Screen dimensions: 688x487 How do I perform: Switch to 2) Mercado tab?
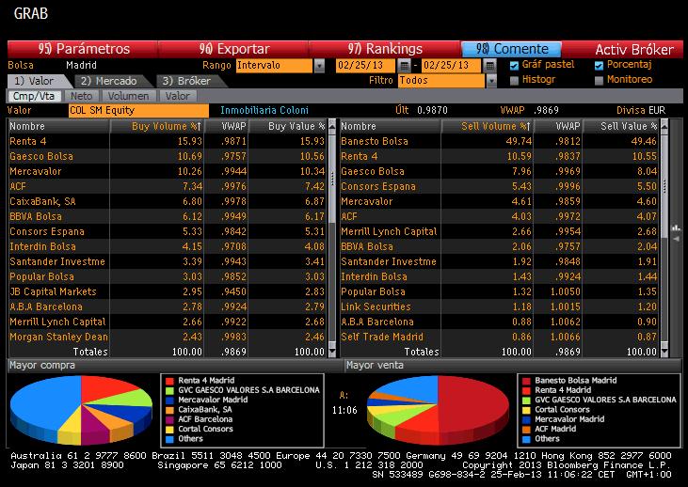pyautogui.click(x=112, y=81)
